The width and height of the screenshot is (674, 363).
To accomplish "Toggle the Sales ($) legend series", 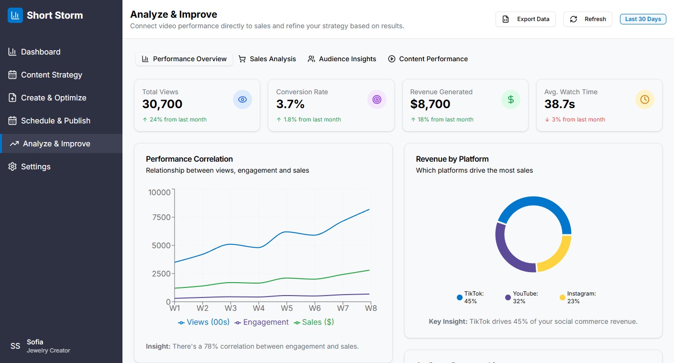I will point(314,322).
